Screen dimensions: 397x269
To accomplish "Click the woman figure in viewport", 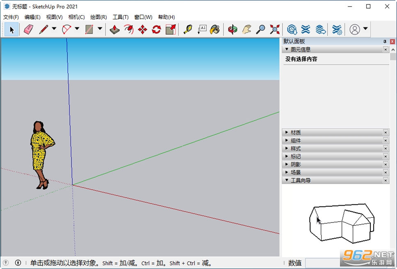I will [42, 155].
